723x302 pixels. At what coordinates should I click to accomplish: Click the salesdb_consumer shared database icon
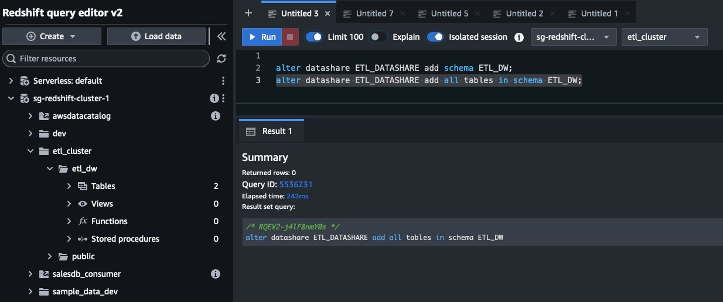point(43,274)
